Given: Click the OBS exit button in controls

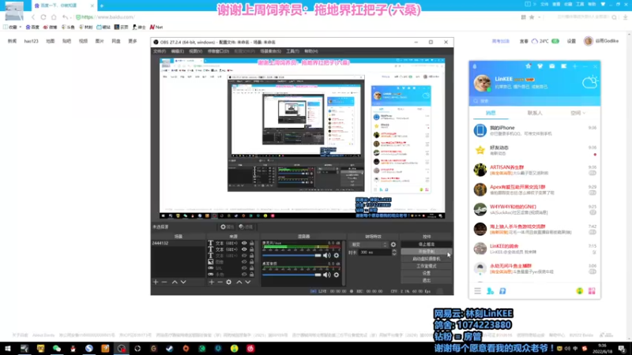Looking at the screenshot, I should 427,281.
